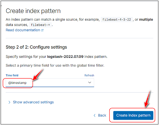Click the external link icon beside Read documentation
The image size is (159, 125).
[42, 30]
